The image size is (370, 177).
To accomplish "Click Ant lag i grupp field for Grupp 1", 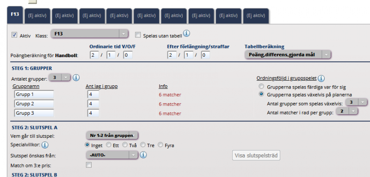I will coord(93,94).
